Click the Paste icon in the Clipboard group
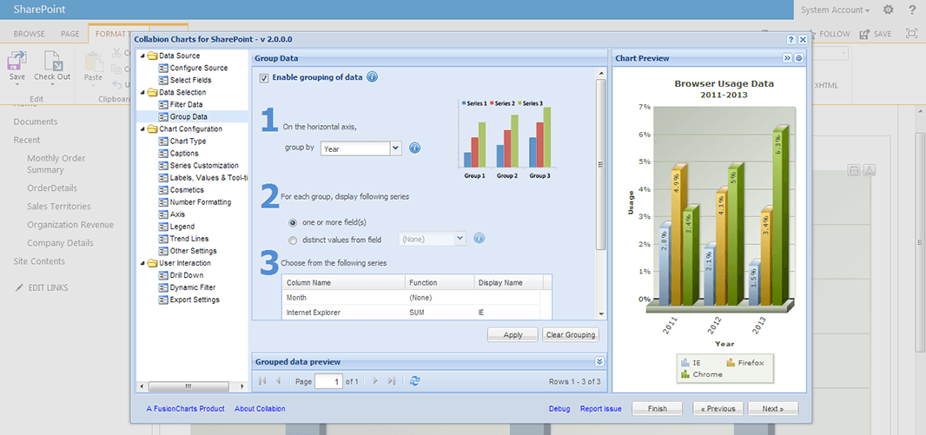This screenshot has width=926, height=435. [93, 61]
